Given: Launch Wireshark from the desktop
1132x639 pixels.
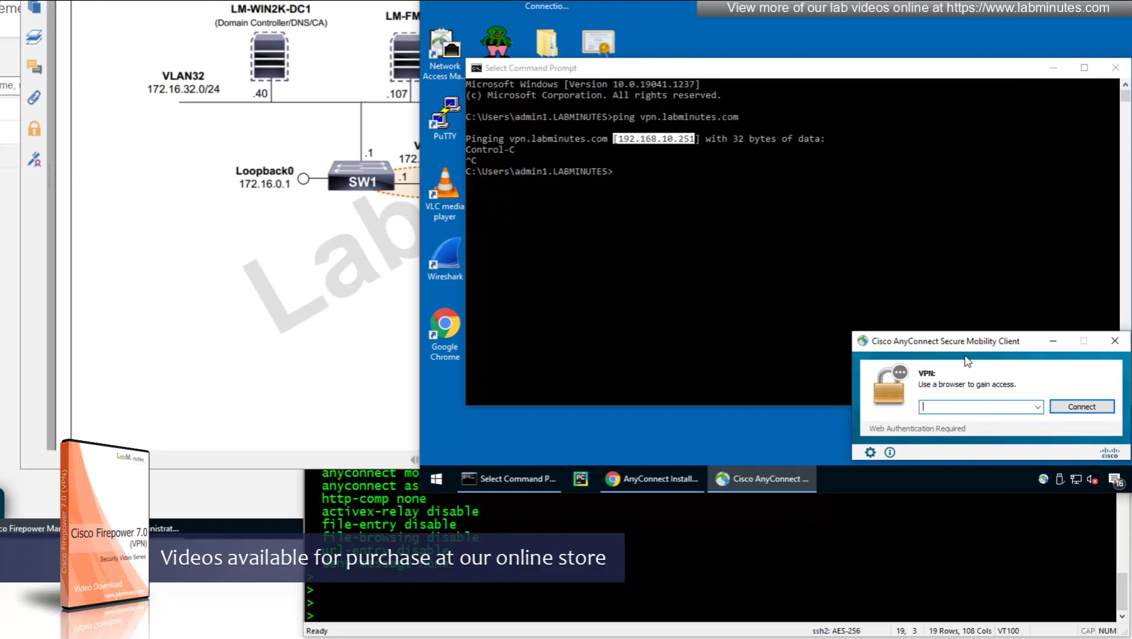Looking at the screenshot, I should 445,259.
